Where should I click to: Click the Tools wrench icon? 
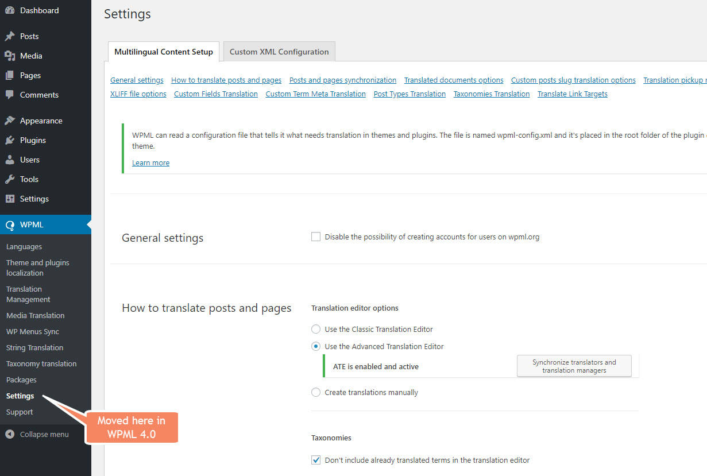pos(10,179)
